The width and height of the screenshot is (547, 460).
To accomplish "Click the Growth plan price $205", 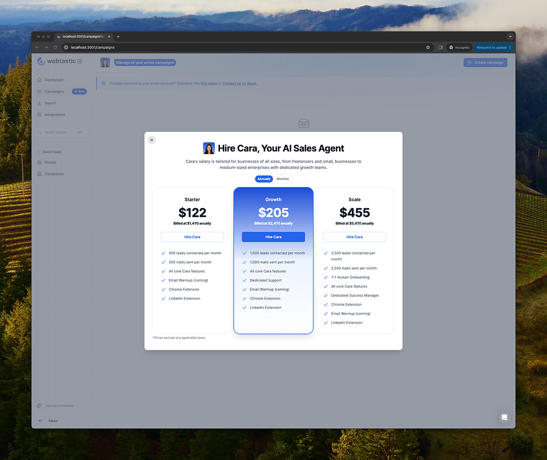I will (273, 212).
